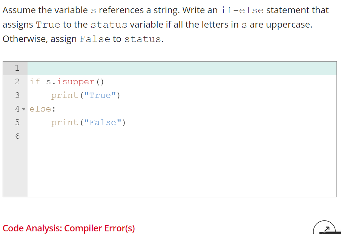Click line number 2 beside the if statement
The image size is (341, 234).
click(17, 82)
